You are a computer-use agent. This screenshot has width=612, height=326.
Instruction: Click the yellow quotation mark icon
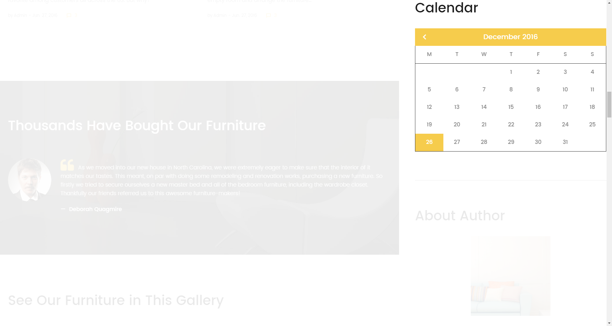click(67, 165)
